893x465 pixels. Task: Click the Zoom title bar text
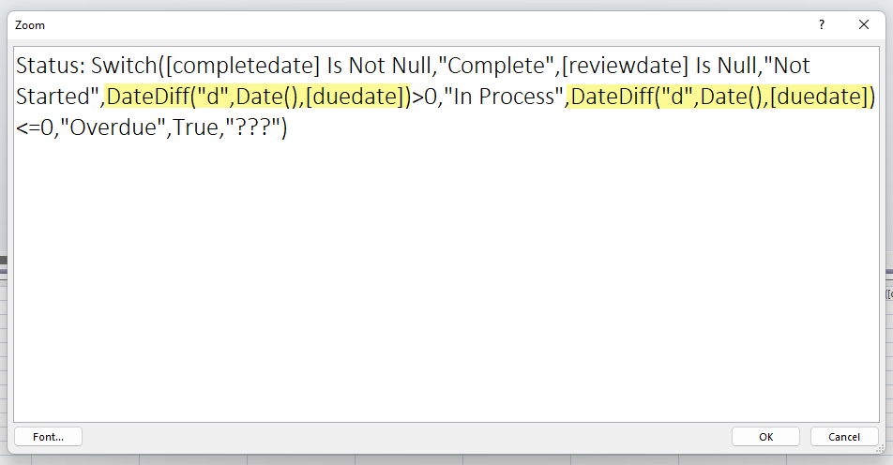[30, 25]
